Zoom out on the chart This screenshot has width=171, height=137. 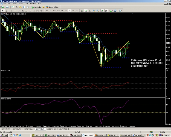coord(98,11)
